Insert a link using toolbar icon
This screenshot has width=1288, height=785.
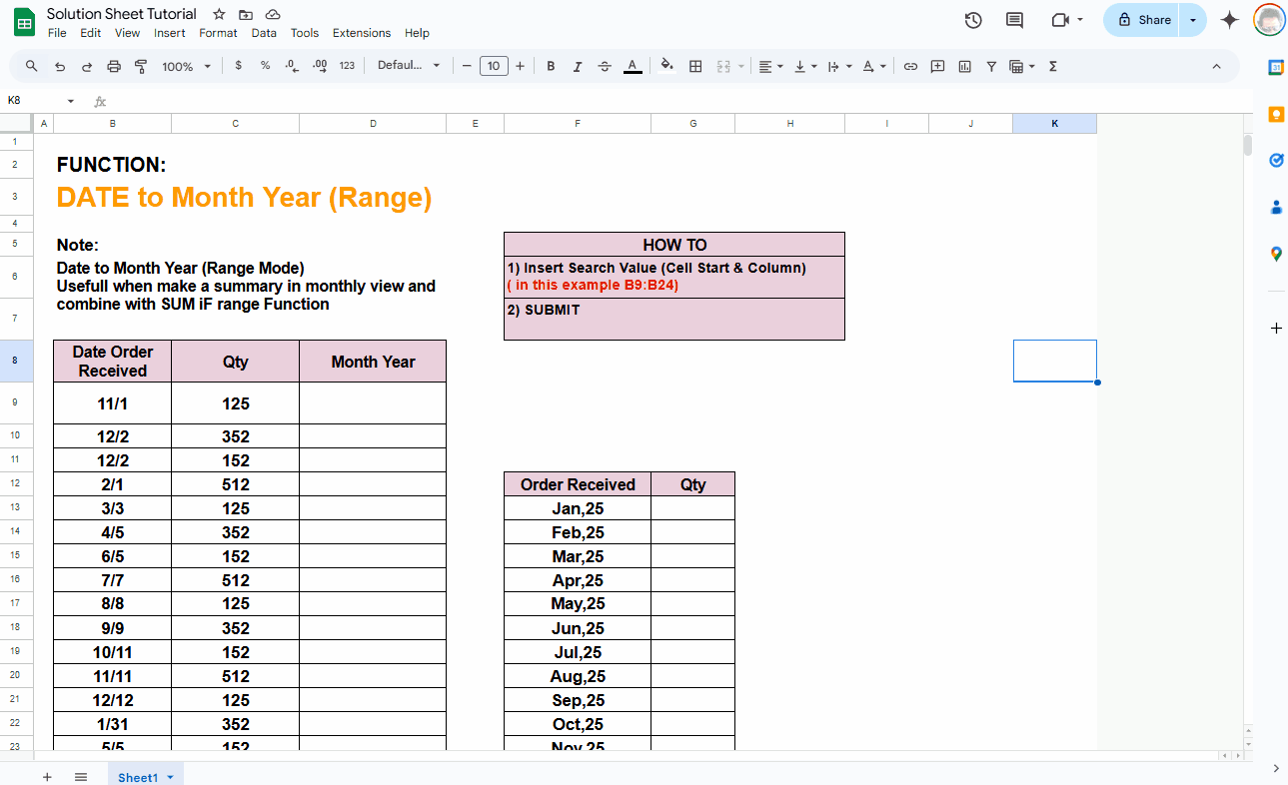click(x=910, y=66)
